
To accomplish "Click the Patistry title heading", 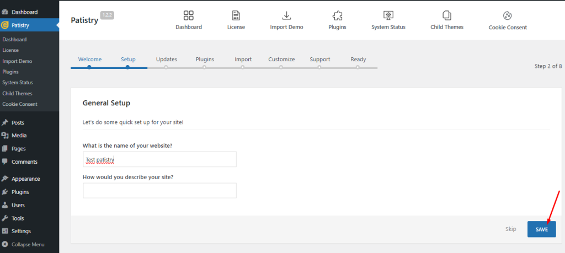I will pyautogui.click(x=84, y=20).
